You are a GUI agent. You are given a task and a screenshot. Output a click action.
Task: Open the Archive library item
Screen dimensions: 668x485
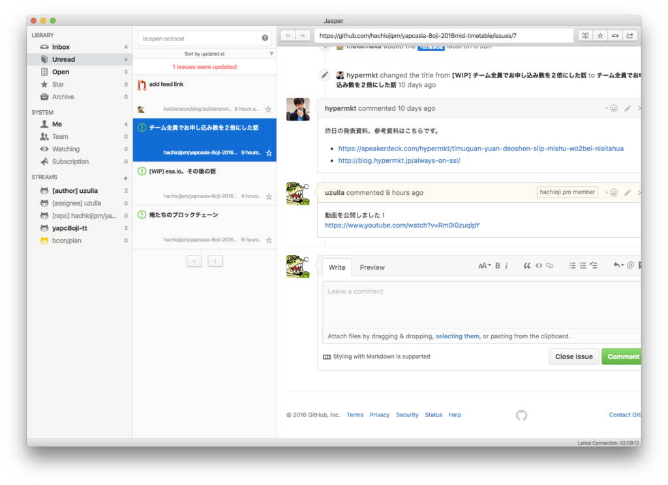80,96
